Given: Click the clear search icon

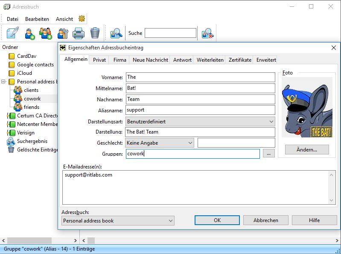Looking at the screenshot, I should 207,33.
